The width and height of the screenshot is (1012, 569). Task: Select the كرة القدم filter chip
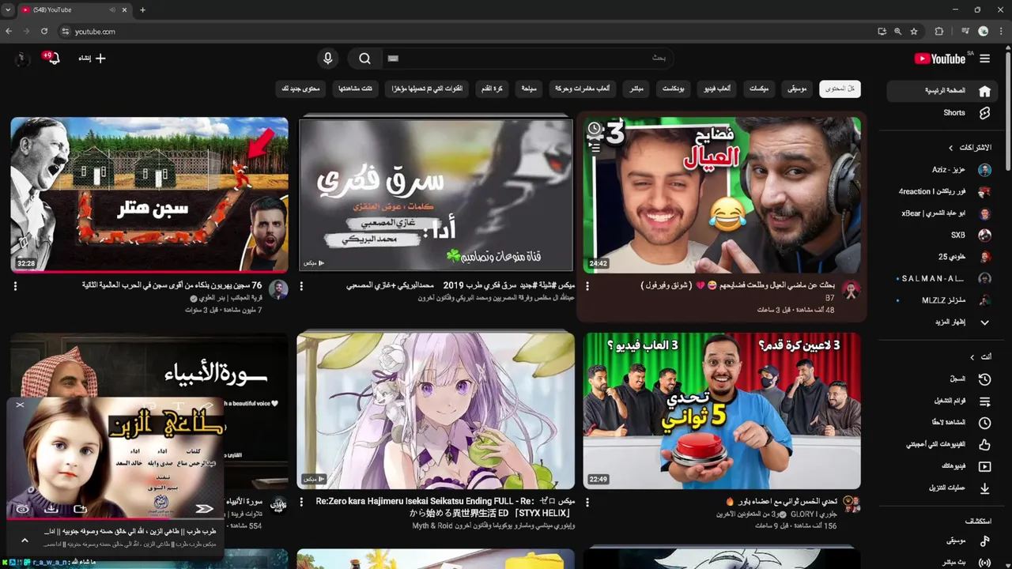492,89
